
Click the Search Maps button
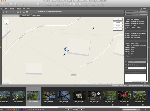[25, 16]
